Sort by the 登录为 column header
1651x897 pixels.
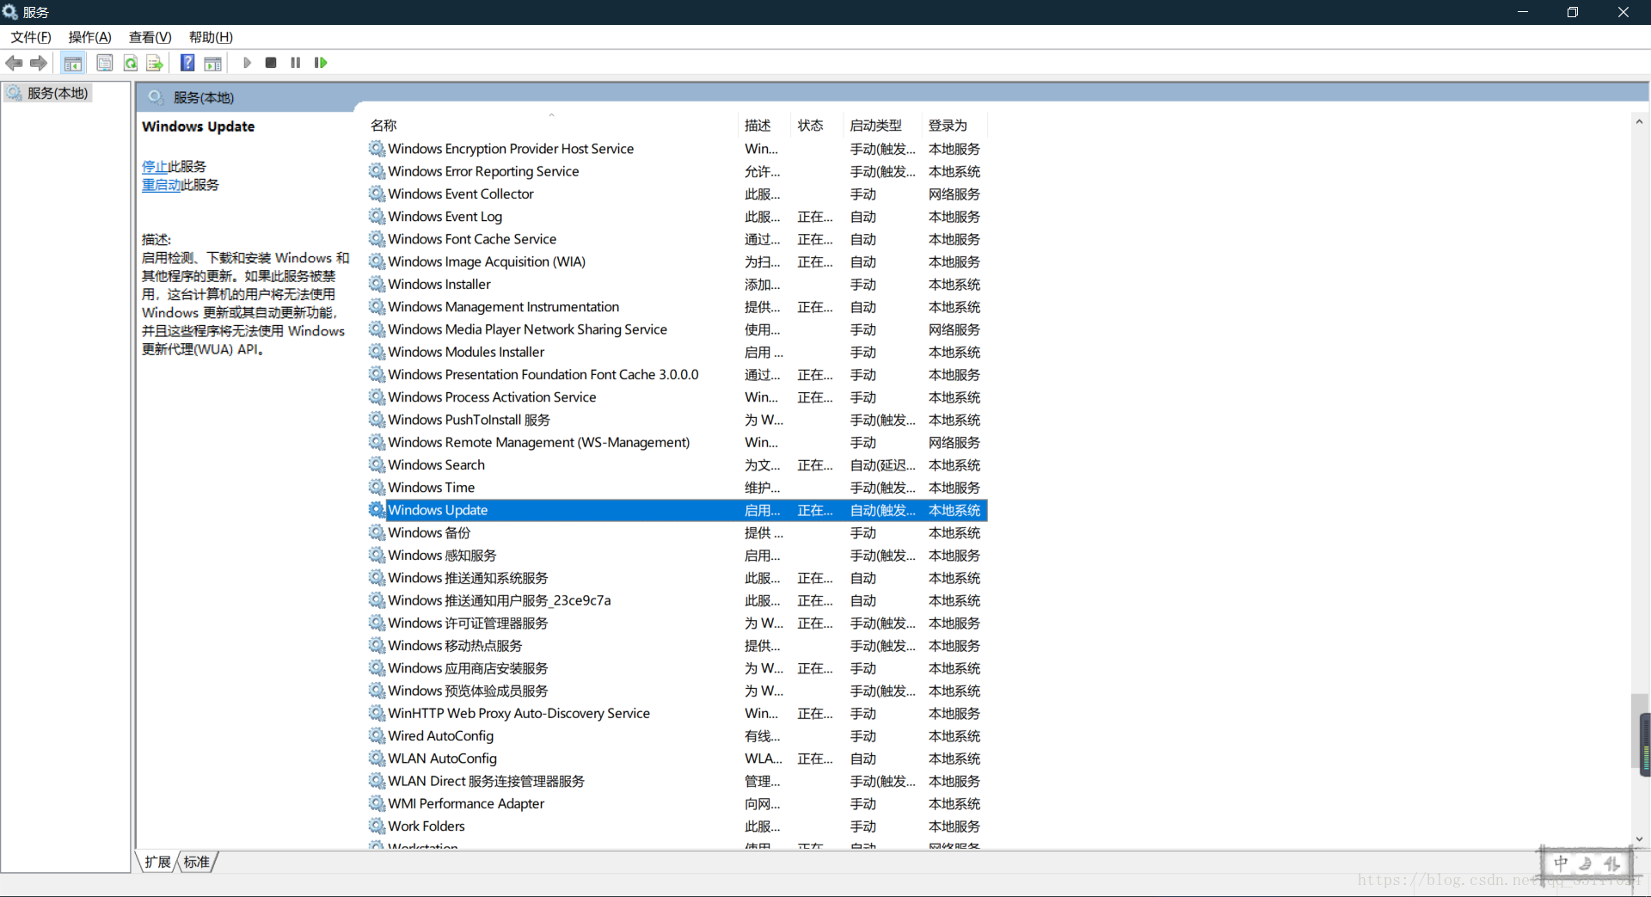coord(954,126)
